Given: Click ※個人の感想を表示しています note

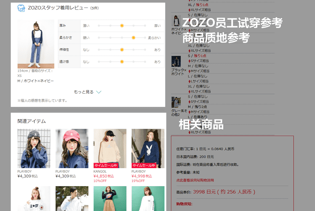Looking at the screenshot, I should 42,100.
